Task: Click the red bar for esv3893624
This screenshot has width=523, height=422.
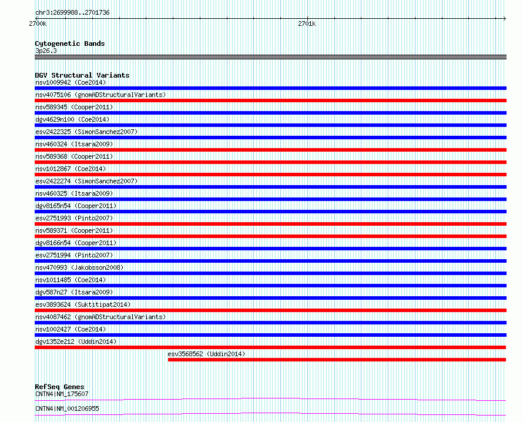Action: pyautogui.click(x=270, y=310)
